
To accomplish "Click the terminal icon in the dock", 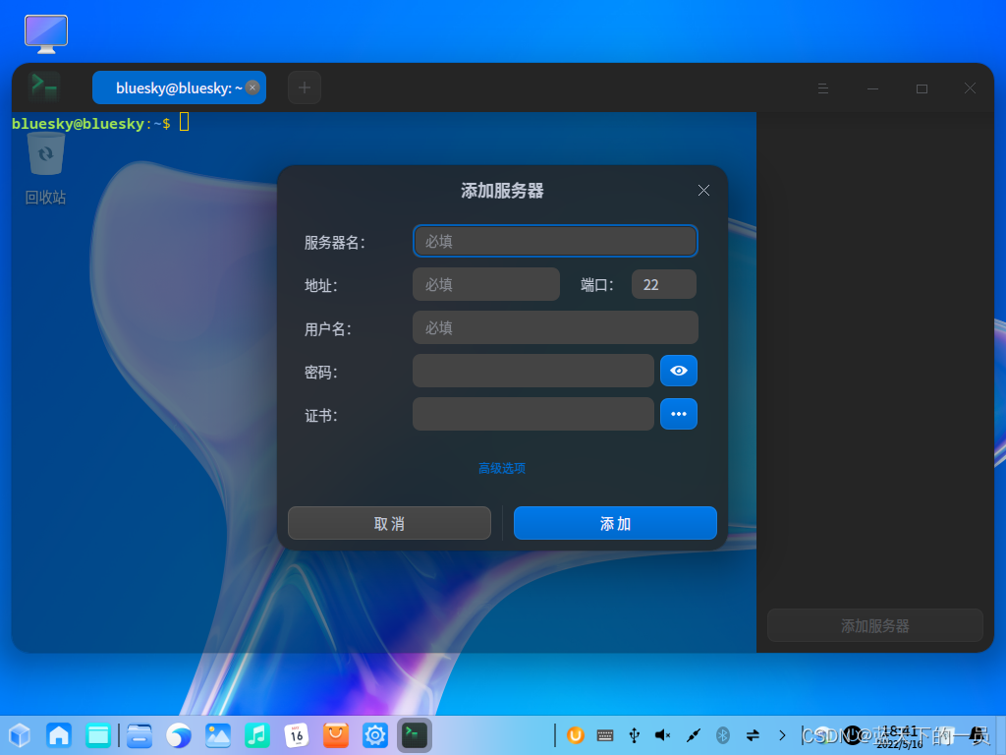I will (x=415, y=735).
